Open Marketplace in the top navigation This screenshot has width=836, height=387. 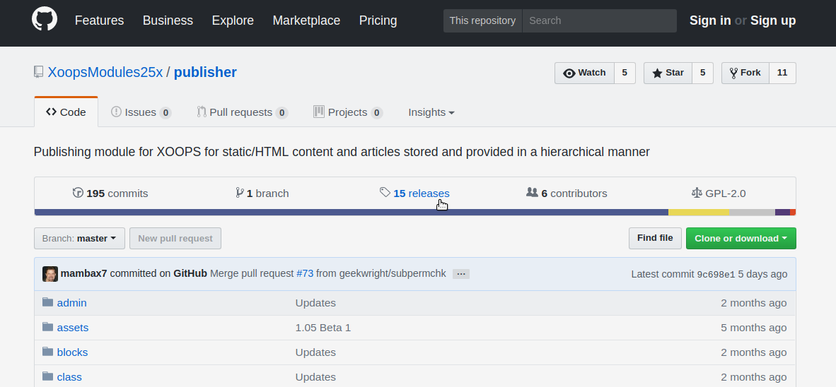click(x=306, y=20)
